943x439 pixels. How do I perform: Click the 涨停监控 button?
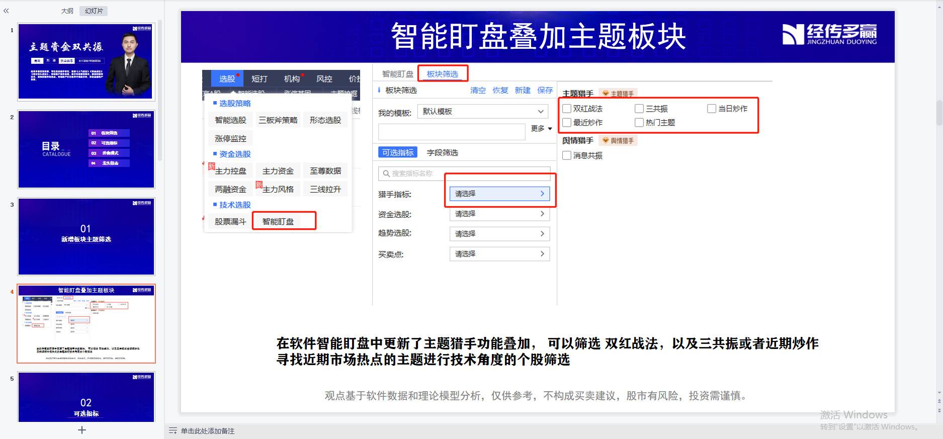(230, 139)
